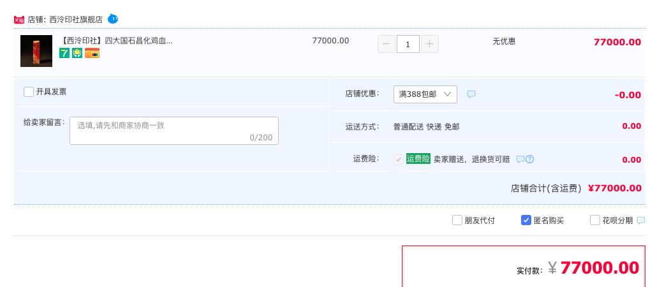Check the 朋友代付 checkbox
Viewport: 648px width, 287px height.
click(x=457, y=221)
